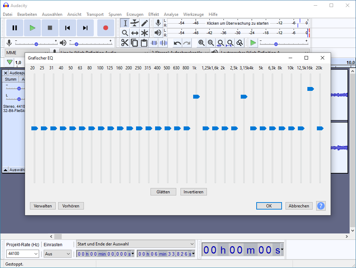Close the audio track with X
Screen dimensions: 356x268
click(x=5, y=73)
